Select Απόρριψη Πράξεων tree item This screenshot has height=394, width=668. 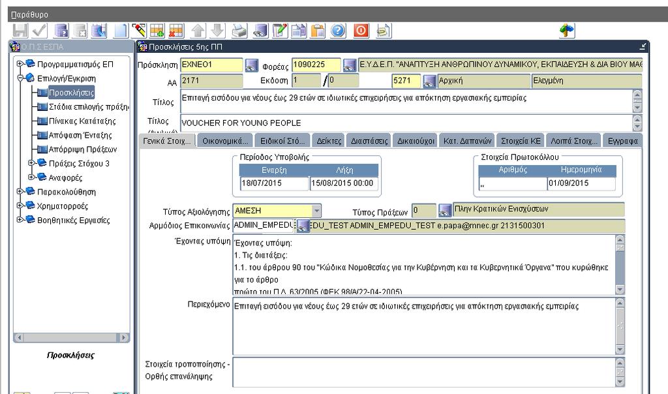(x=83, y=149)
